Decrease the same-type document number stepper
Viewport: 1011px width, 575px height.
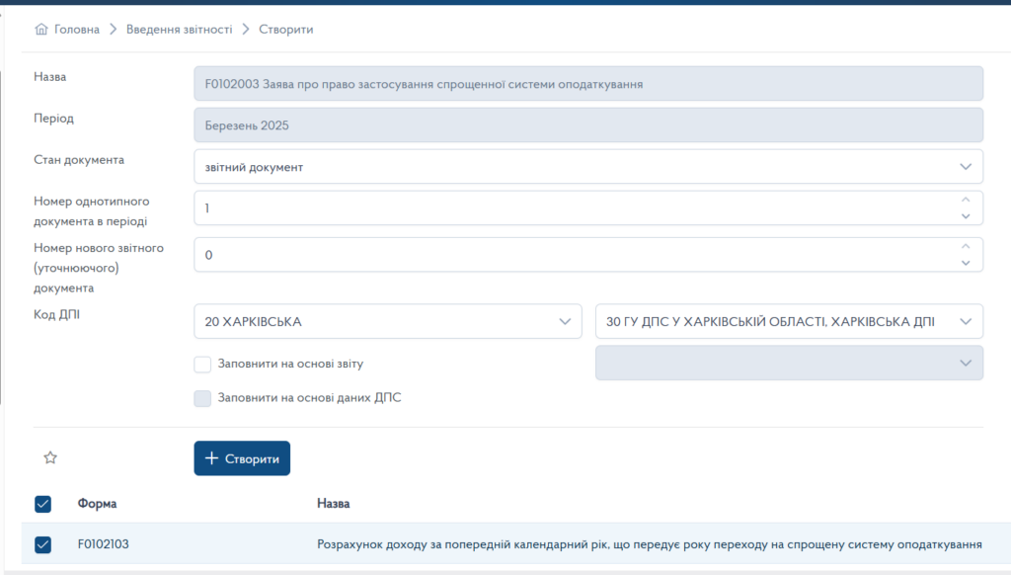(966, 215)
